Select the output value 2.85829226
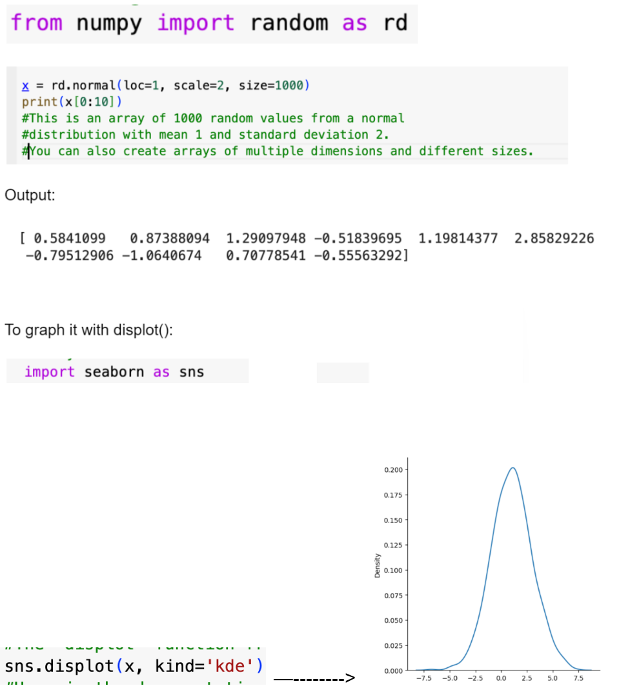639x697 pixels. [554, 239]
